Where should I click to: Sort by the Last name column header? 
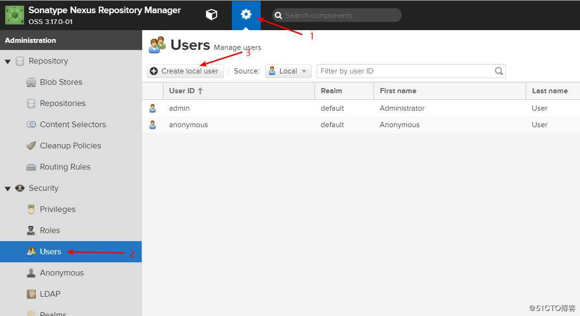(553, 91)
